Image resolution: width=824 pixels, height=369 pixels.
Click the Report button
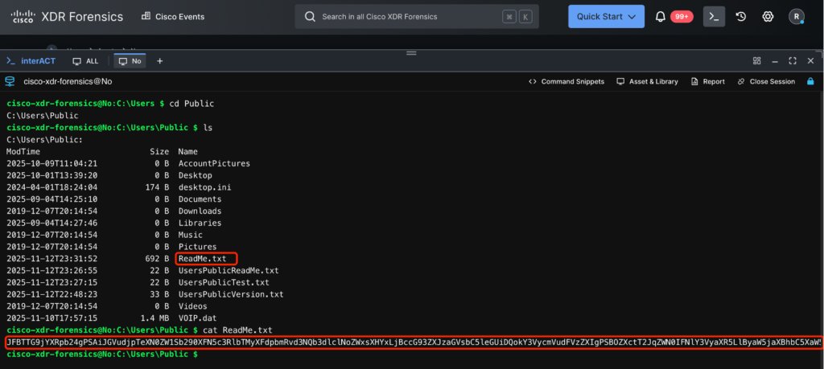[707, 81]
